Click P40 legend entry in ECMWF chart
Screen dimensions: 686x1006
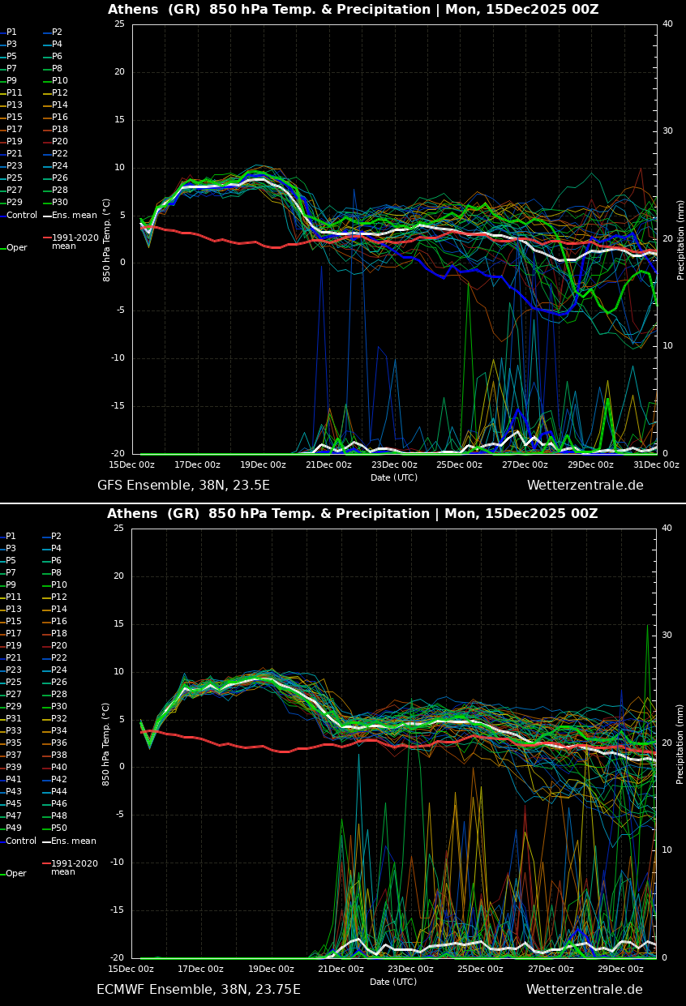(59, 768)
